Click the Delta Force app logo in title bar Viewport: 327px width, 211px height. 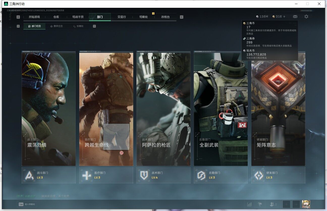6,4
